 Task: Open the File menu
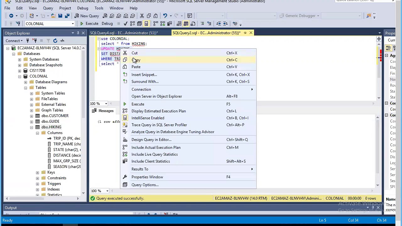coord(7,8)
